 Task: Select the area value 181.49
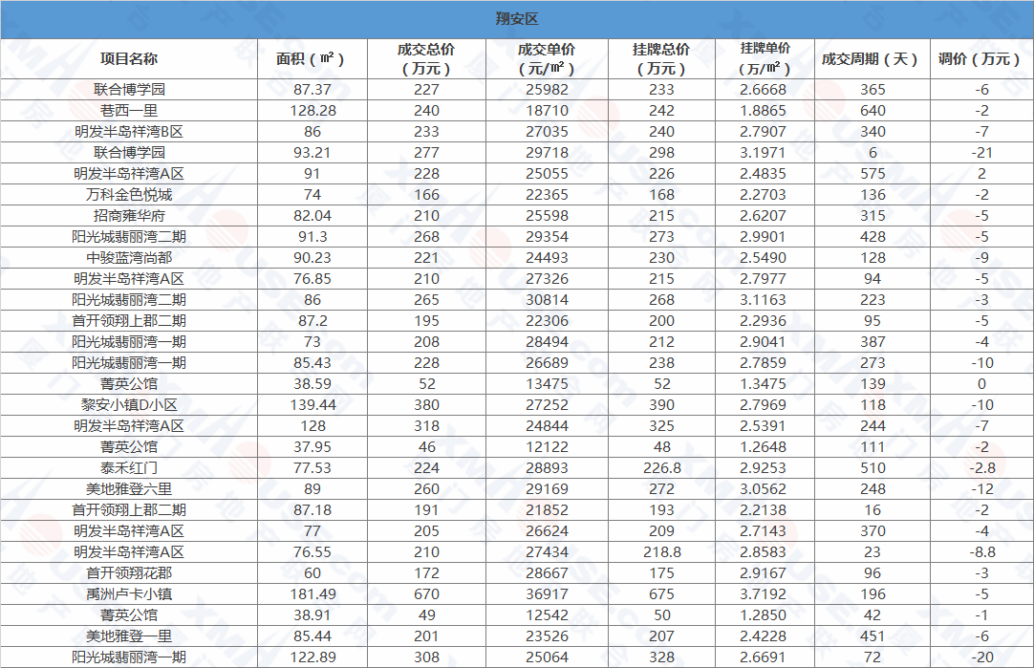click(x=312, y=594)
